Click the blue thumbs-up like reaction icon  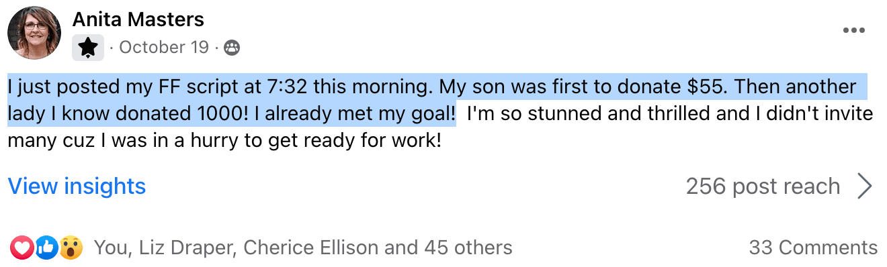tap(46, 248)
